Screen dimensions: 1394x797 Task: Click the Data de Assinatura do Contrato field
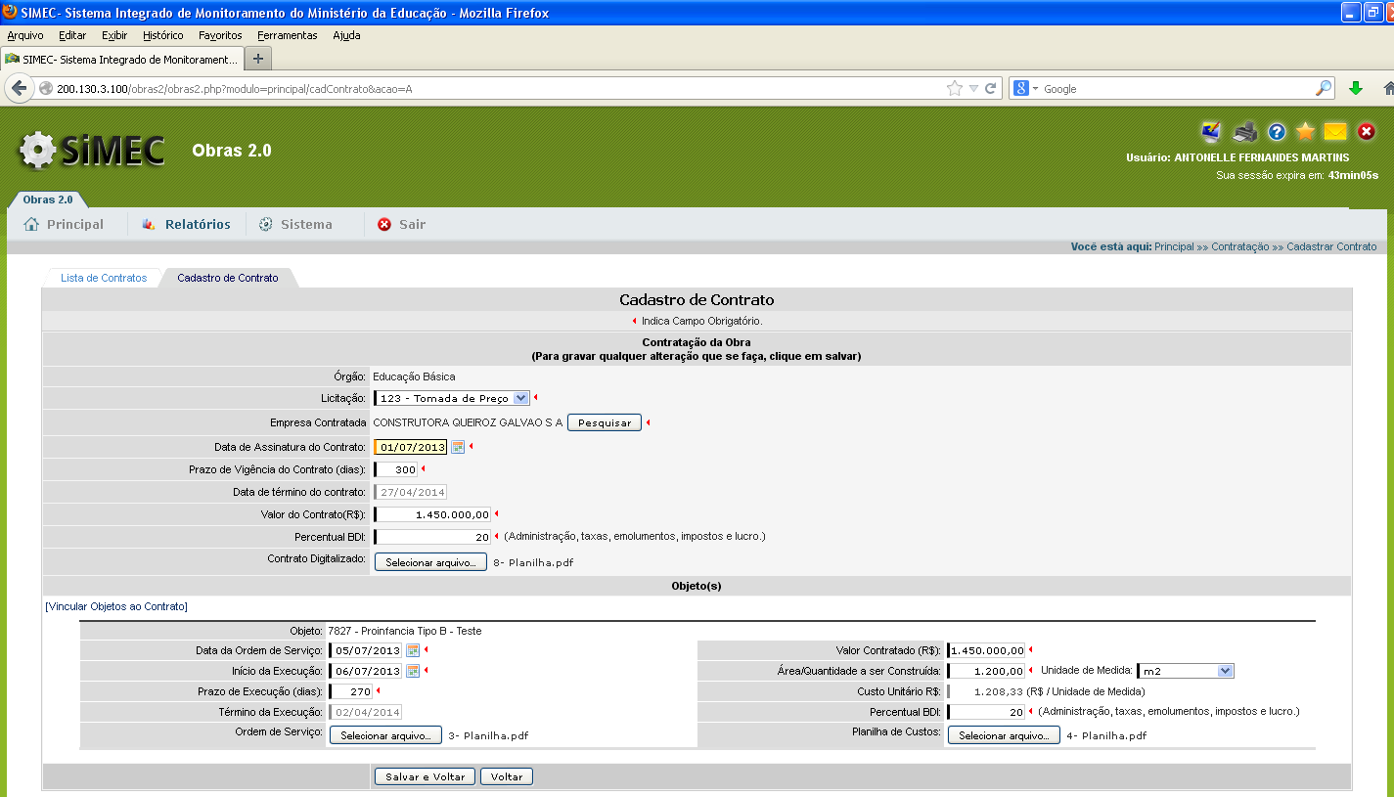pos(411,447)
